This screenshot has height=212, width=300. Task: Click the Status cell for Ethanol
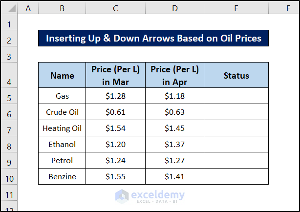[236, 144]
